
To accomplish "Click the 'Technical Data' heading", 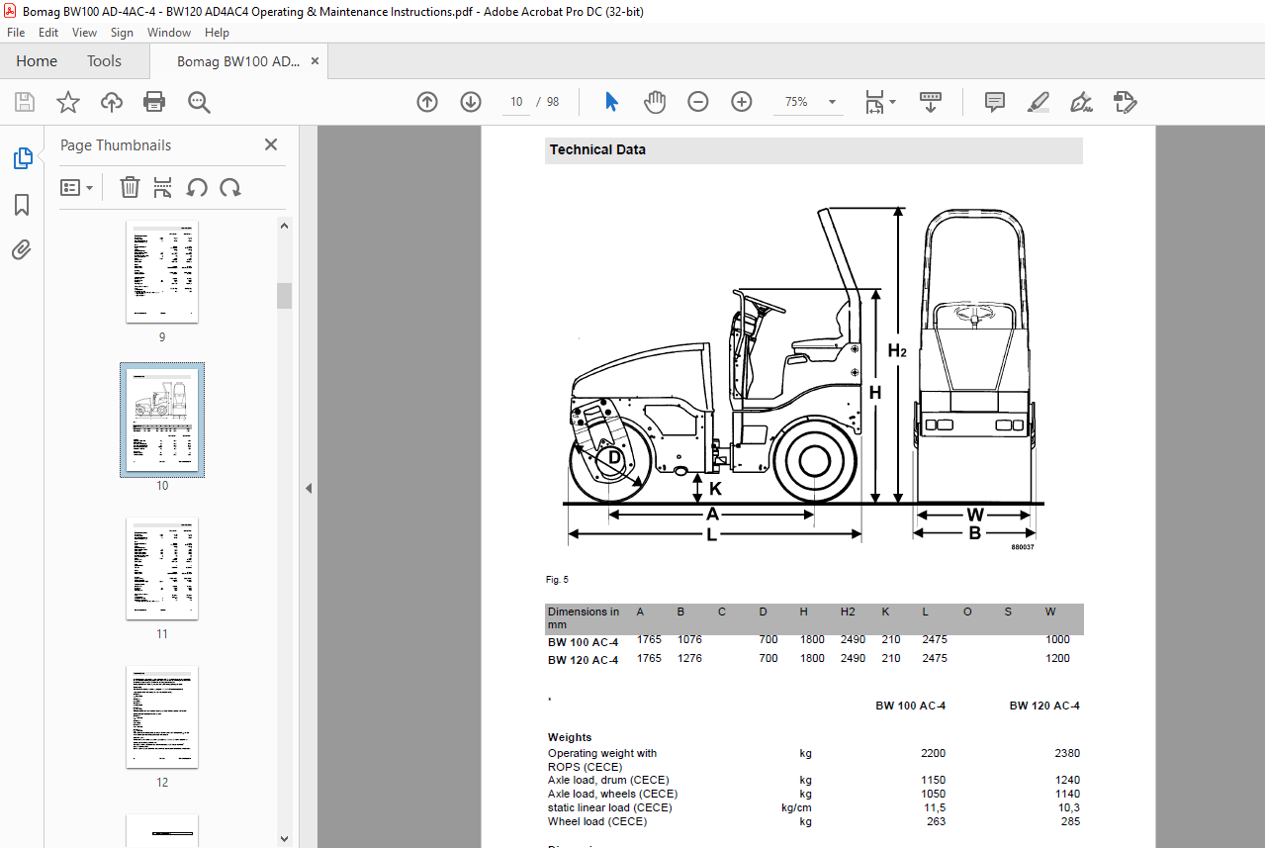I will coord(597,150).
